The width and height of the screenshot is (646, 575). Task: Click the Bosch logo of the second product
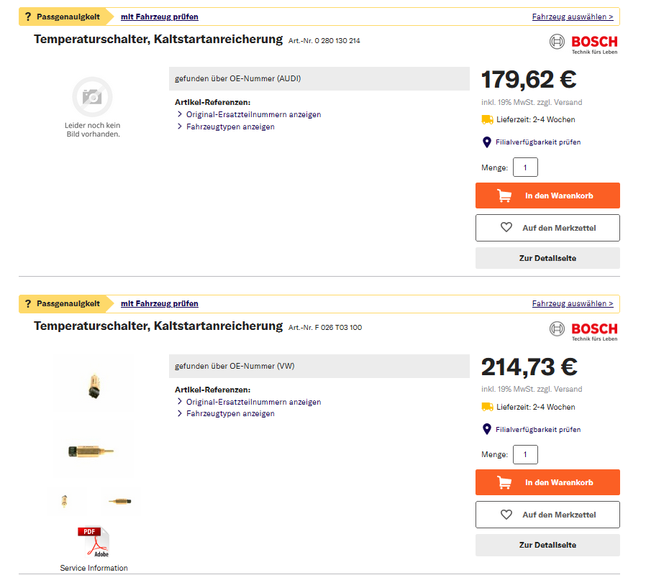pos(583,330)
